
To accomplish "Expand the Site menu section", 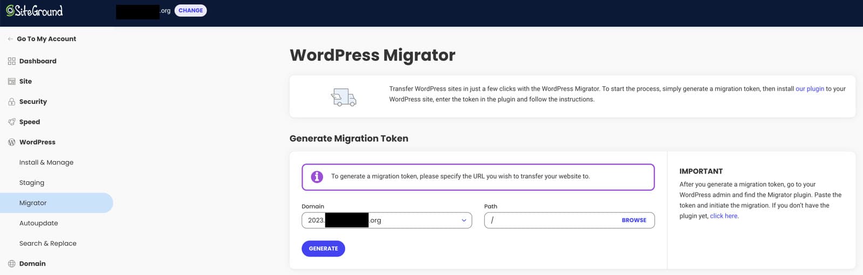I will pyautogui.click(x=25, y=81).
